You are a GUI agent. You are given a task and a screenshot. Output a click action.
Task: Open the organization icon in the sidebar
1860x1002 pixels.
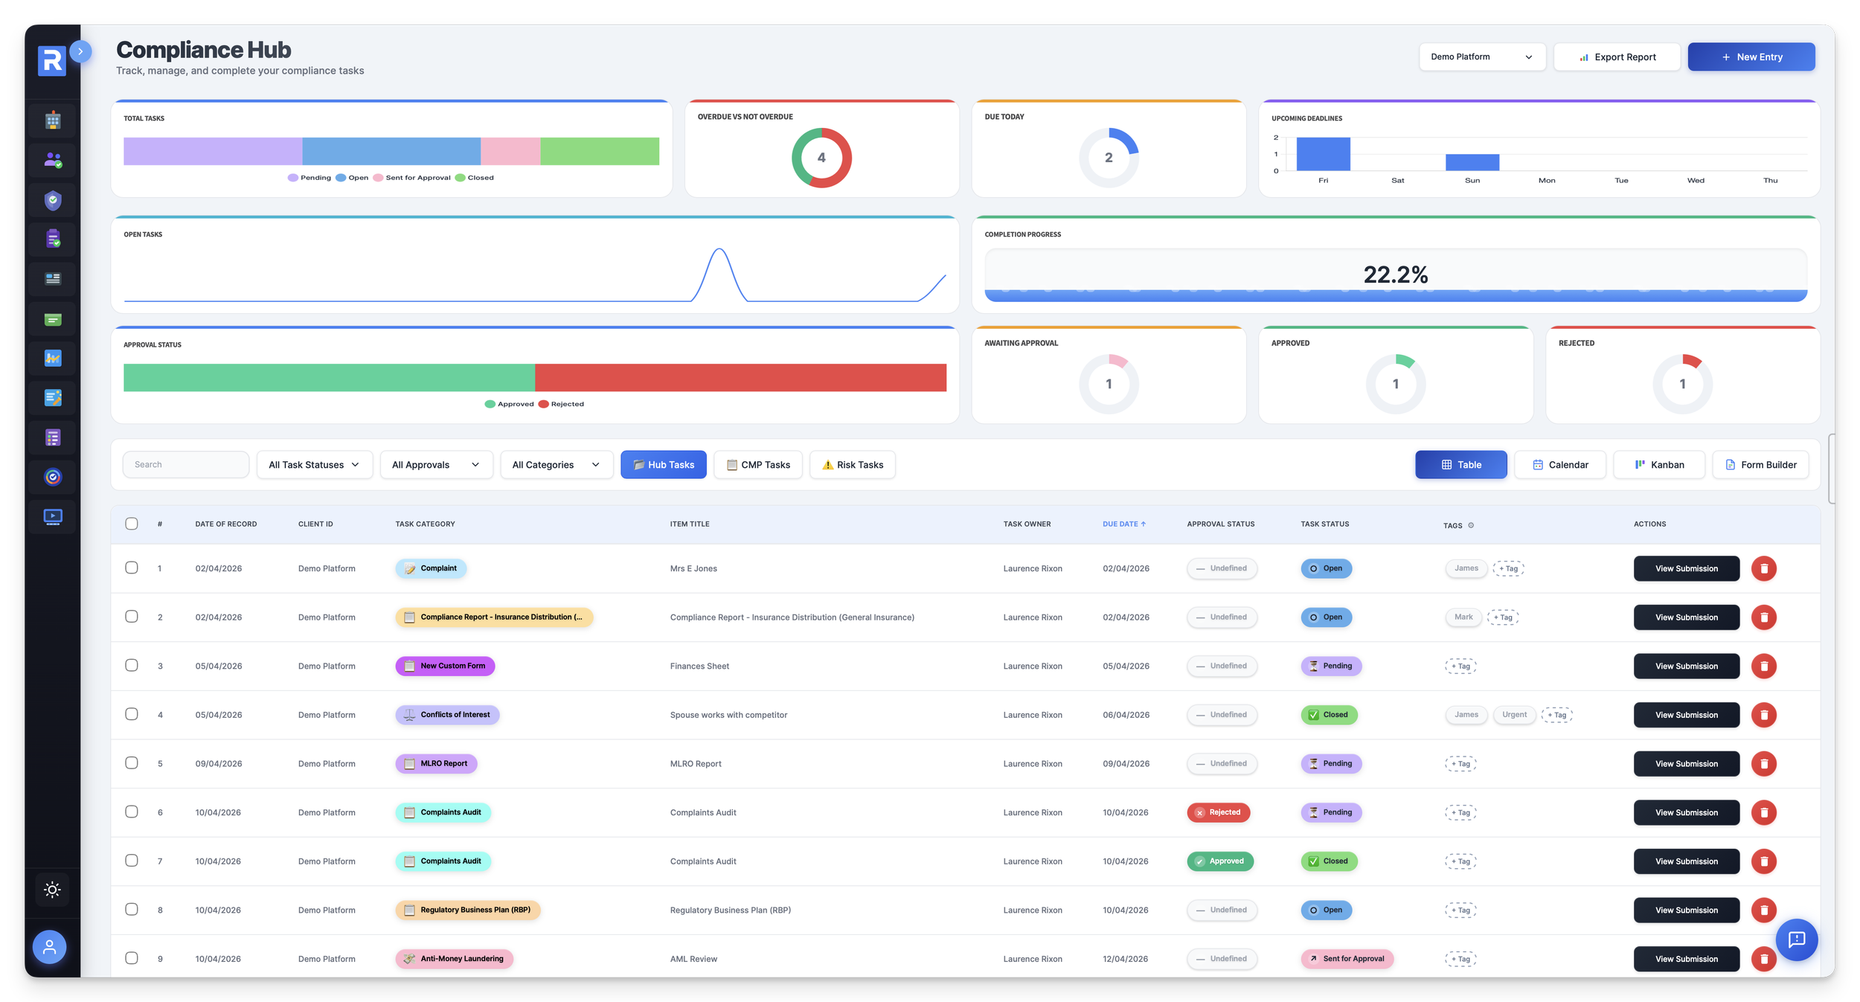pyautogui.click(x=52, y=120)
